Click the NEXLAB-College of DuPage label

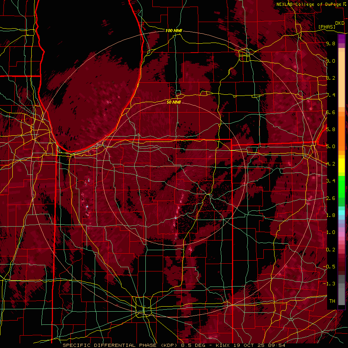pos(309,4)
